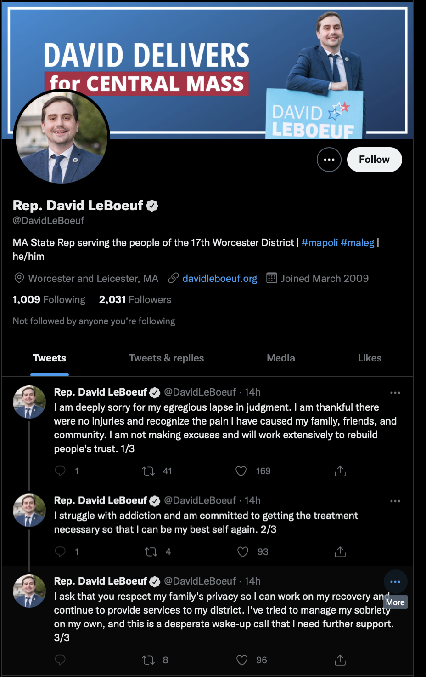This screenshot has height=677, width=426.
Task: Like the 2/3 addiction tweet
Action: pyautogui.click(x=243, y=551)
